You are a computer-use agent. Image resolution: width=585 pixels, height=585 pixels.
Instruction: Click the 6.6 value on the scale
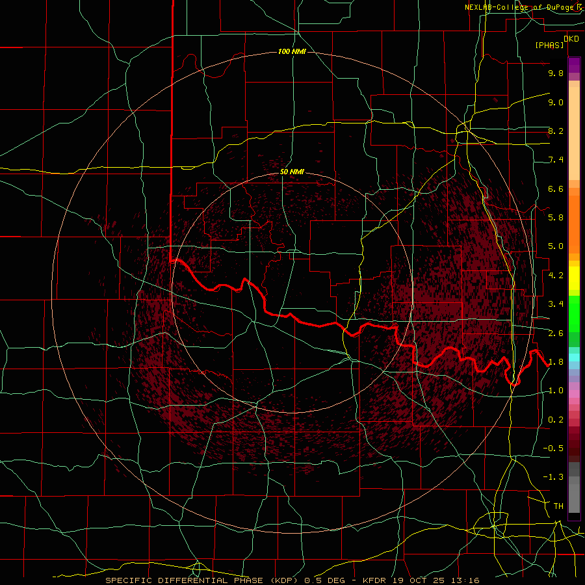click(556, 188)
